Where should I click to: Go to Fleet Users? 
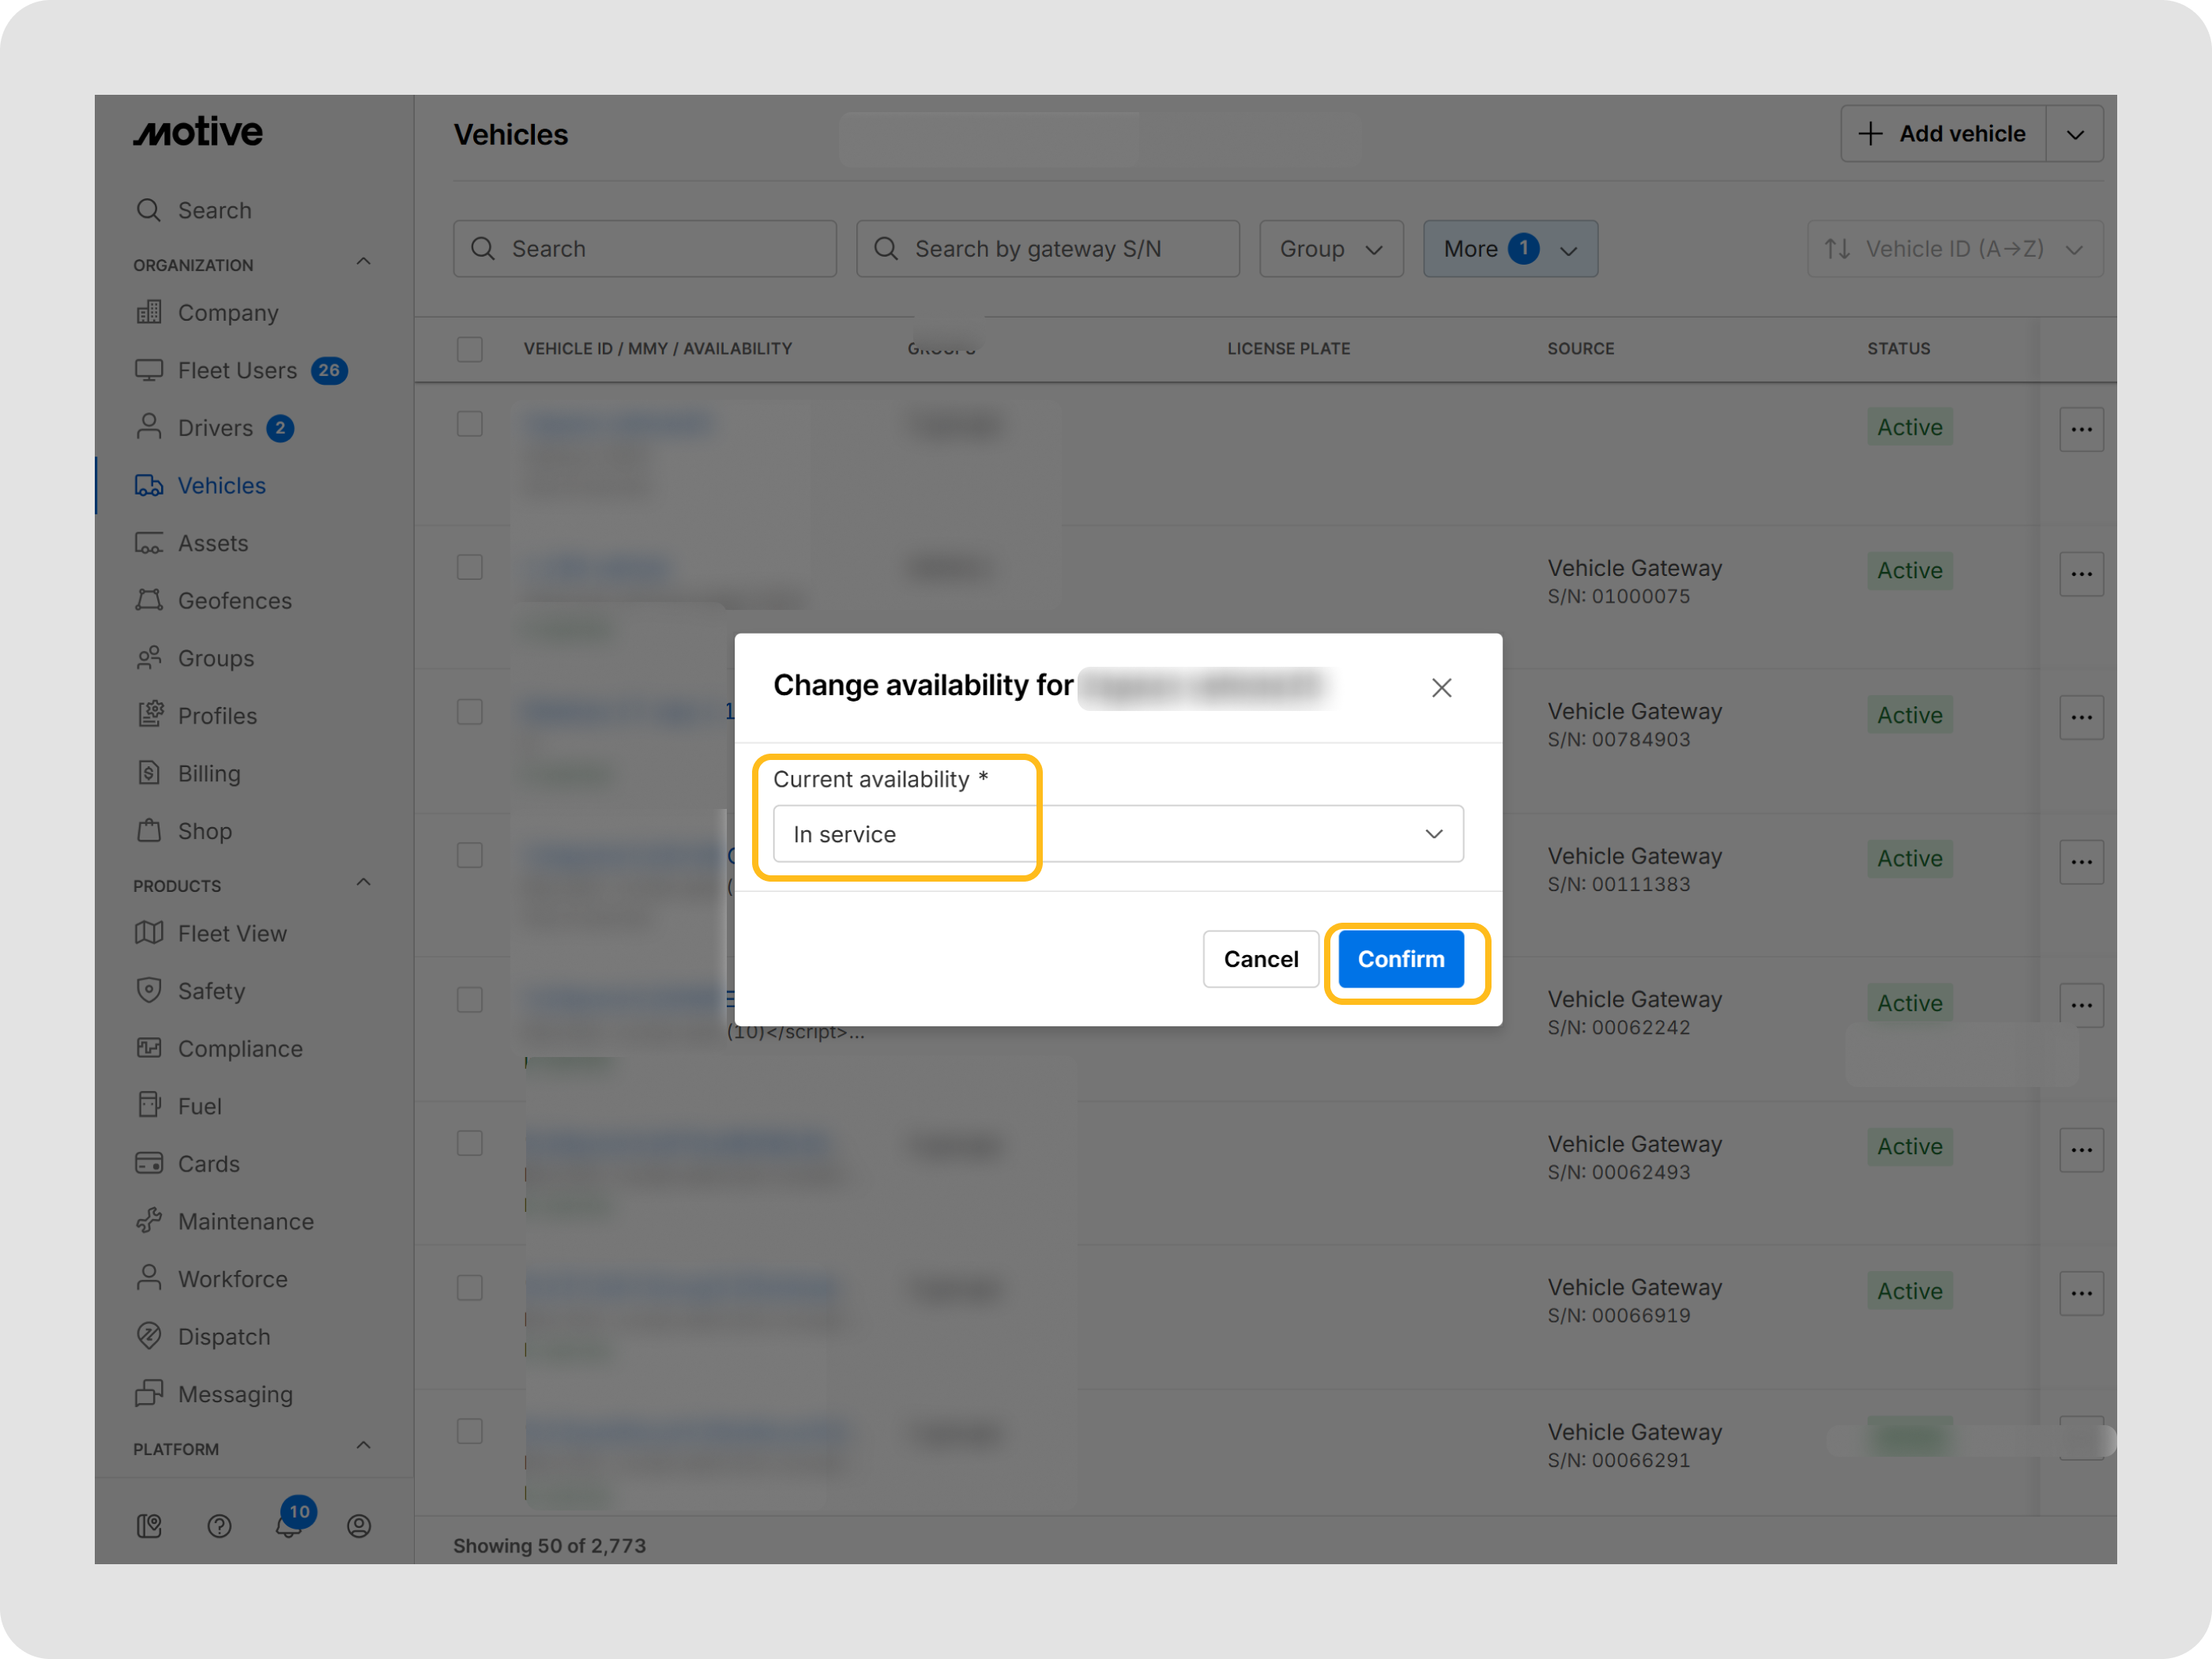tap(240, 370)
